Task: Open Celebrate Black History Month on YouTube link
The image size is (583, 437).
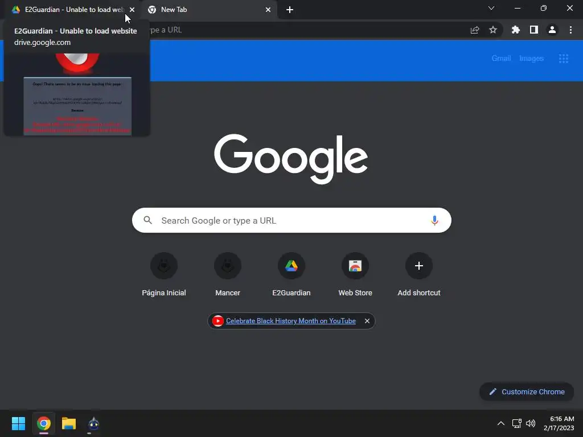Action: (291, 321)
